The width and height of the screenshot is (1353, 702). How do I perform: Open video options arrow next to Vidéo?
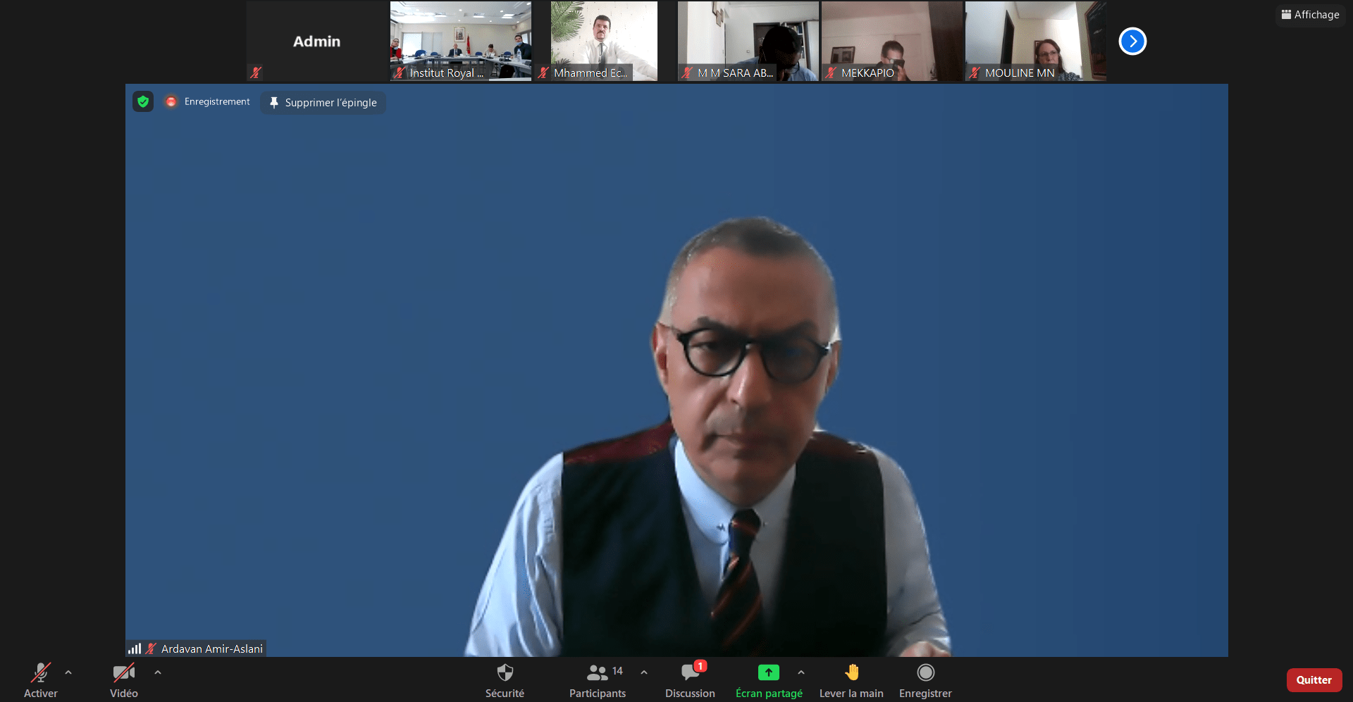tap(158, 672)
